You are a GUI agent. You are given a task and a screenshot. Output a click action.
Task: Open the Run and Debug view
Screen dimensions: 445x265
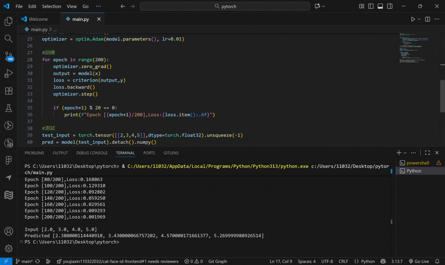tap(8, 74)
